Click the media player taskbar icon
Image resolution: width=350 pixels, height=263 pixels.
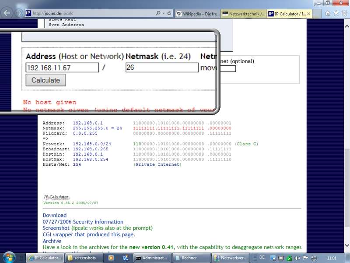111,258
